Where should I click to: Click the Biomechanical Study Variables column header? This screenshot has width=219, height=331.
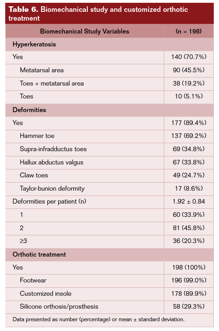click(84, 31)
